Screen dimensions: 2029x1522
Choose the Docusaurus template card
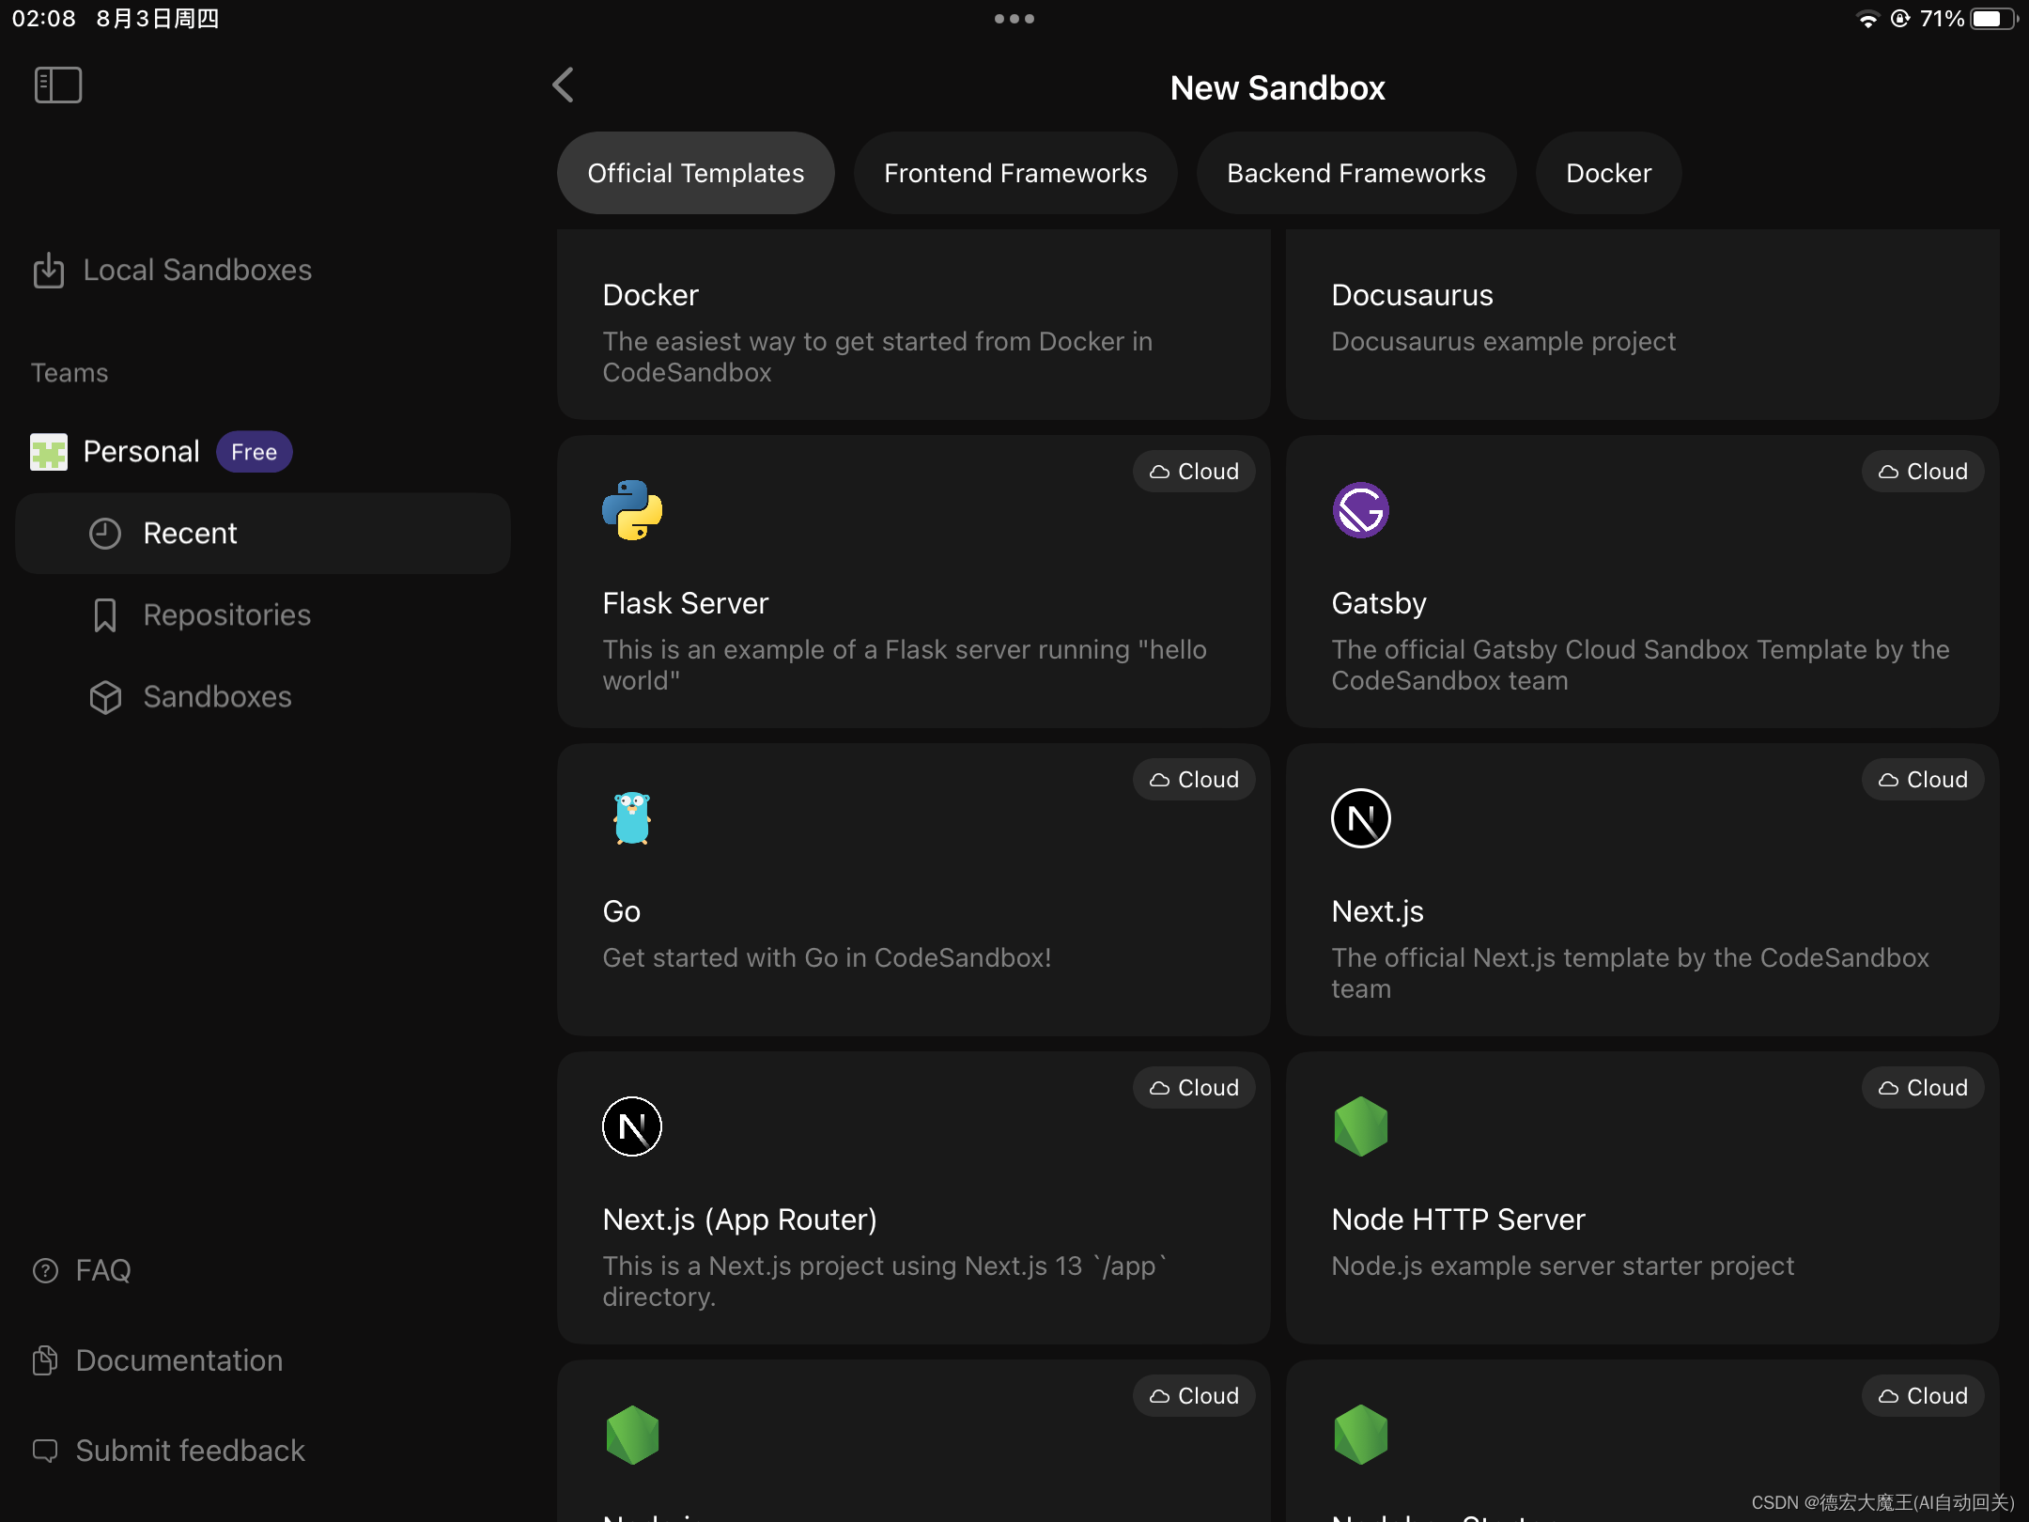tap(1641, 325)
